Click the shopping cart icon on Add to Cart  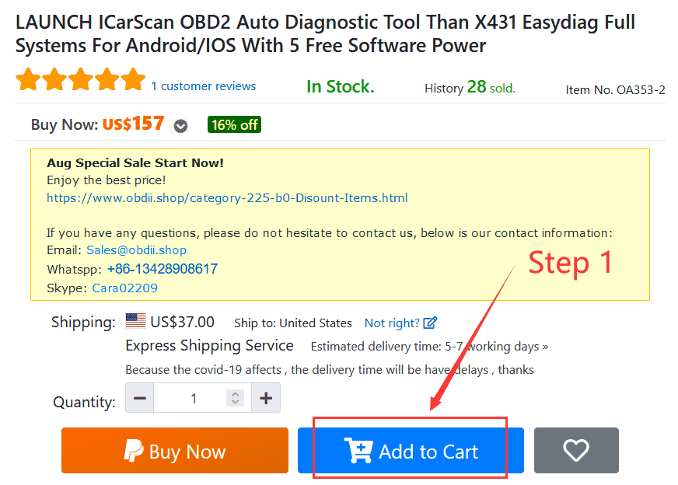[358, 450]
